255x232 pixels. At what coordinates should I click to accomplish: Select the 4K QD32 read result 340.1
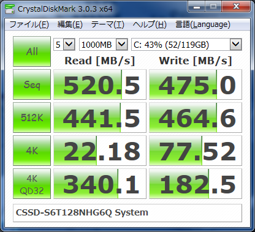(100, 184)
